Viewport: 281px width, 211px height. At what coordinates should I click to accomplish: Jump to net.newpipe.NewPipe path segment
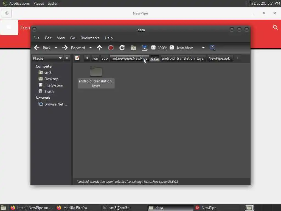pyautogui.click(x=130, y=58)
